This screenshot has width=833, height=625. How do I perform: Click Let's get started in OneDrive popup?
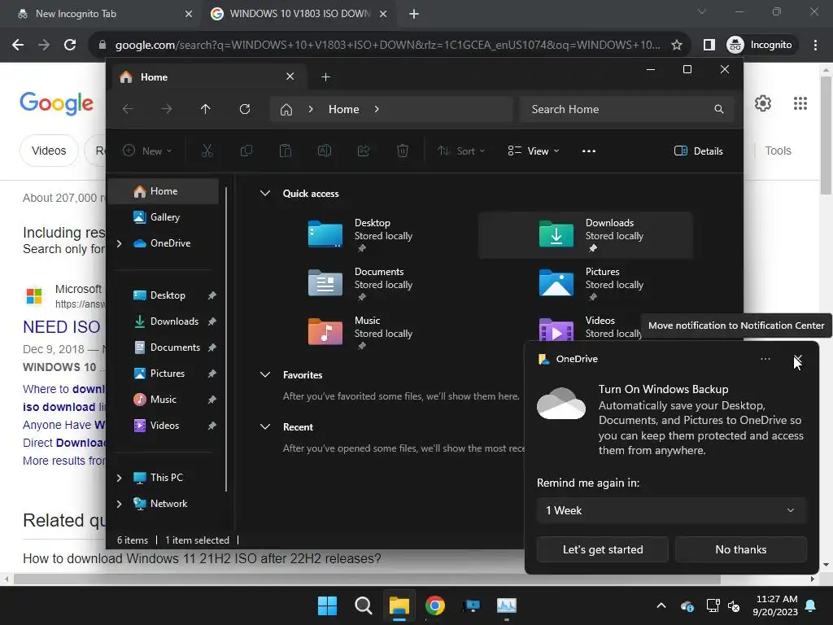point(603,549)
